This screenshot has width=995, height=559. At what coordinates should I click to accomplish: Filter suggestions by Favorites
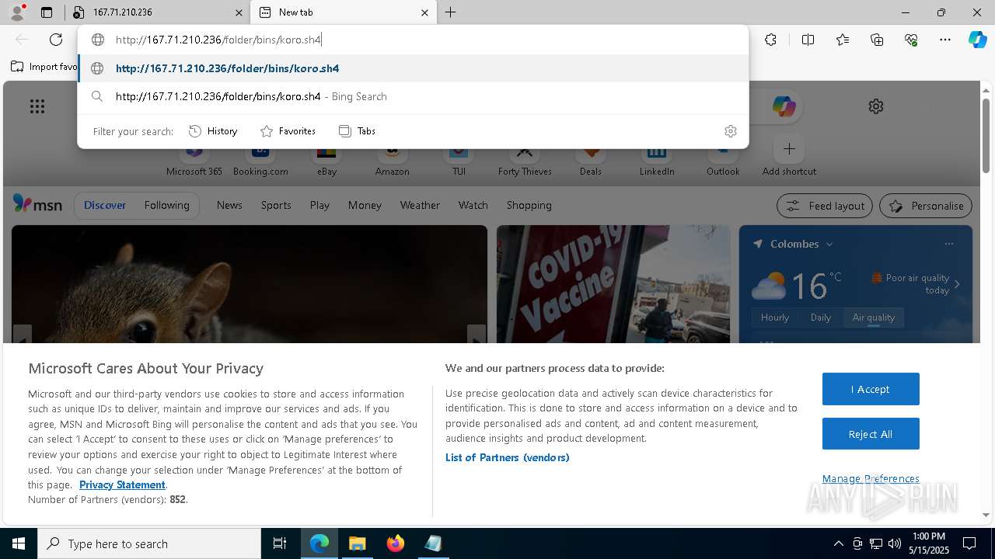(288, 131)
